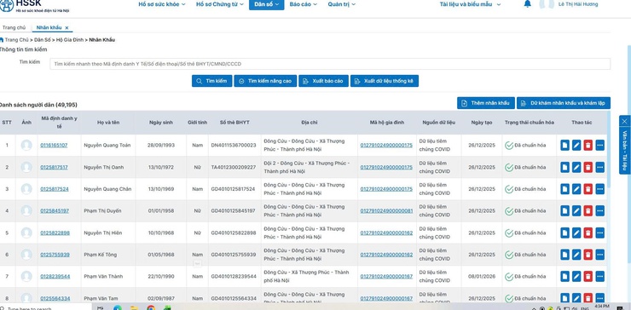Click the date 08/01/2026 cell

[482, 276]
